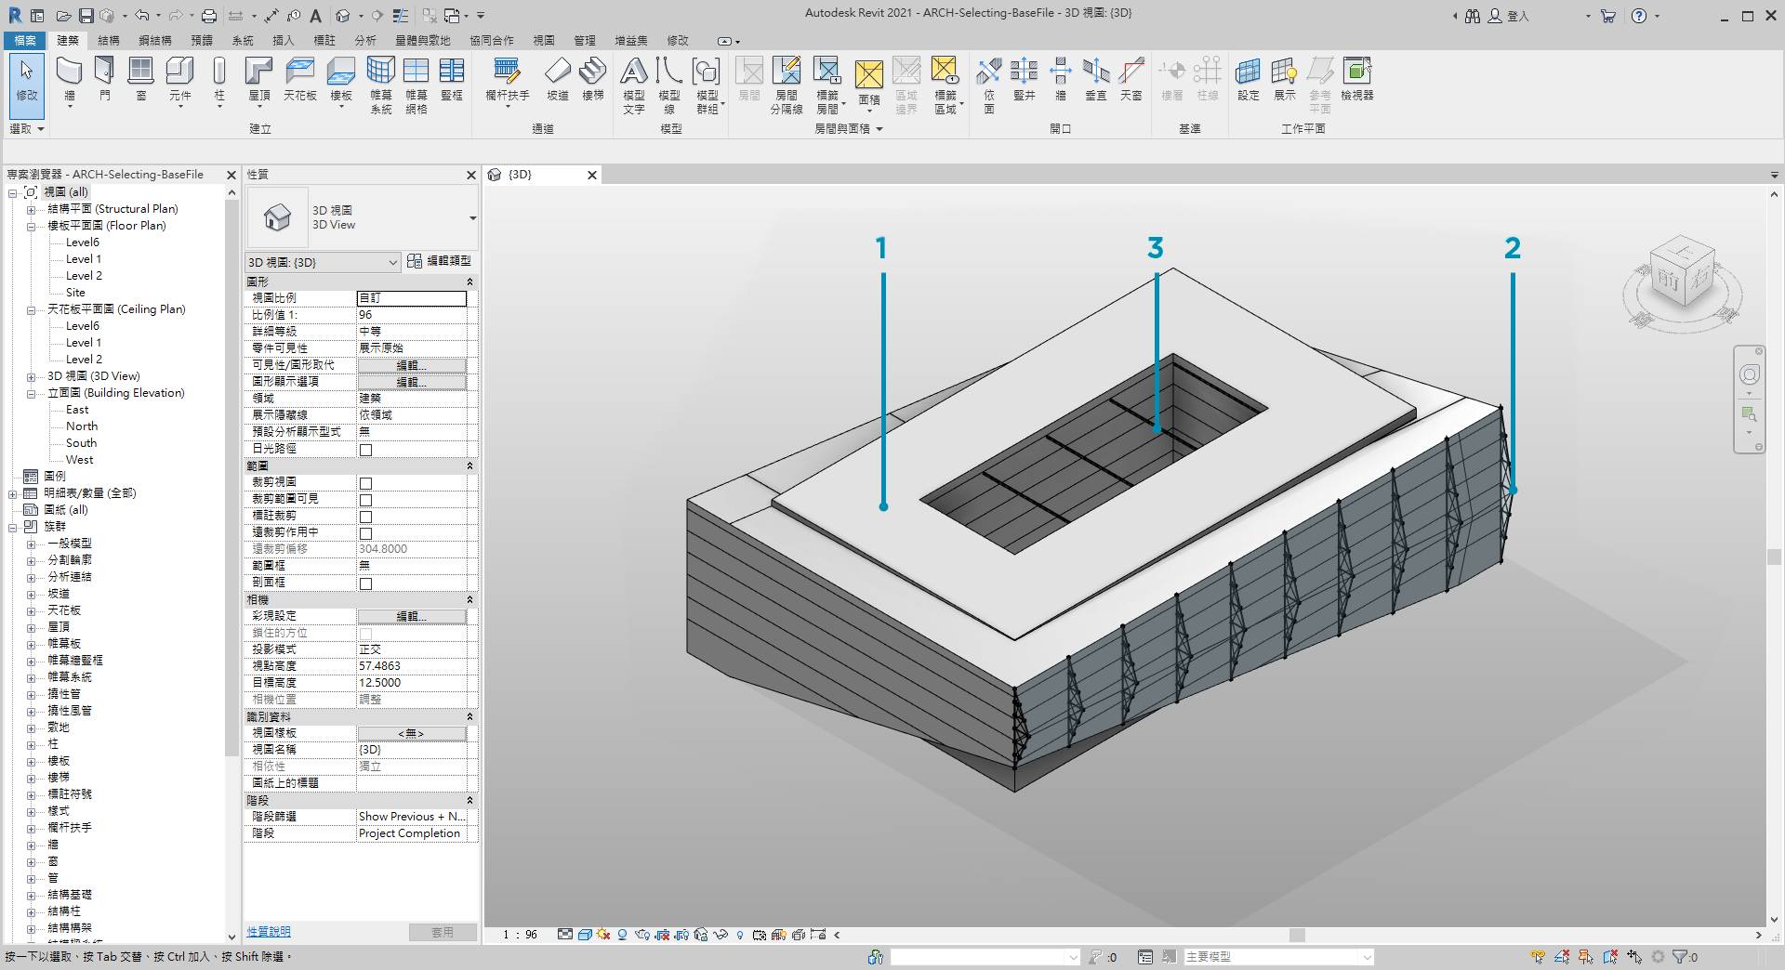Click 編輯 for 可見性/圖形取代
The width and height of the screenshot is (1785, 970).
pyautogui.click(x=412, y=365)
